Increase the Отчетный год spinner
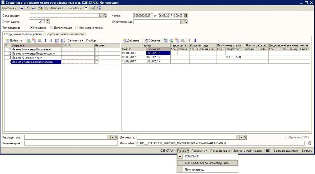The width and height of the screenshot is (315, 174). [x=47, y=21]
